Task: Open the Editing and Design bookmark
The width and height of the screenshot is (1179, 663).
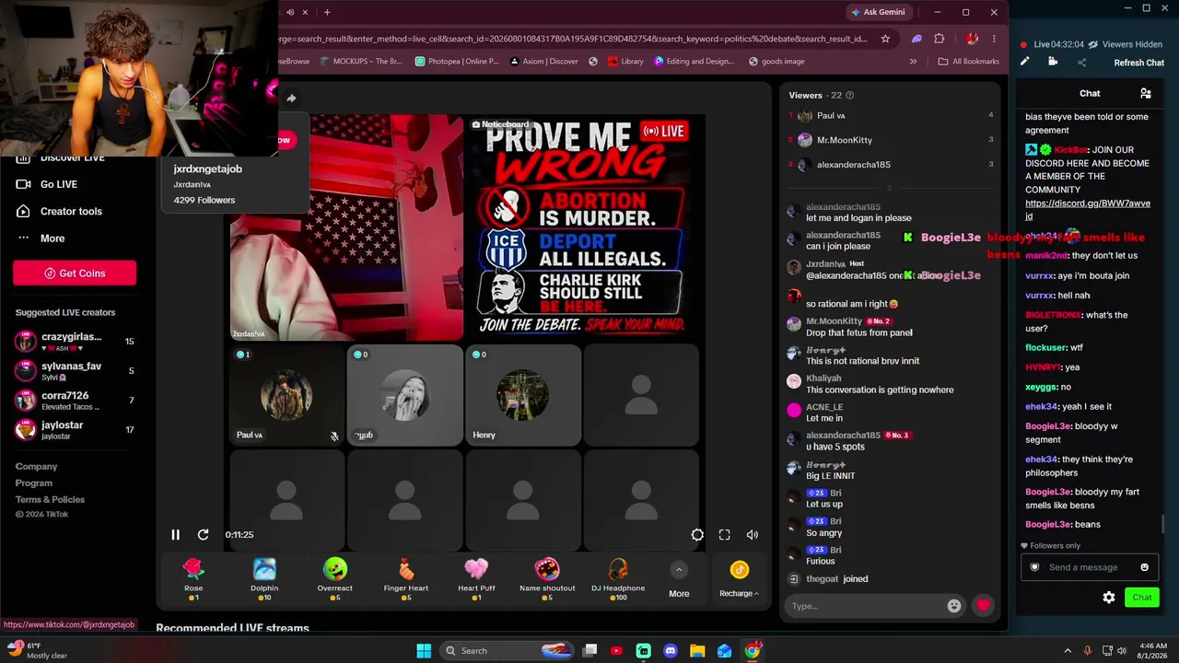Action: 695,62
